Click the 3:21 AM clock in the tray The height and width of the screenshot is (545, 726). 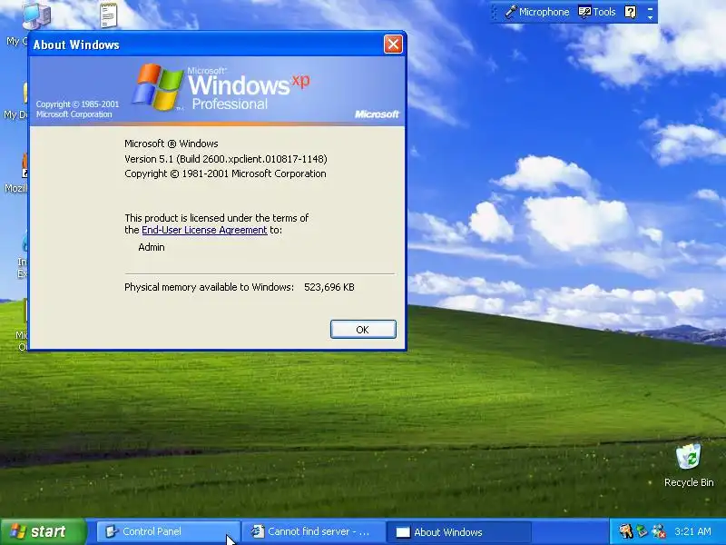click(692, 531)
